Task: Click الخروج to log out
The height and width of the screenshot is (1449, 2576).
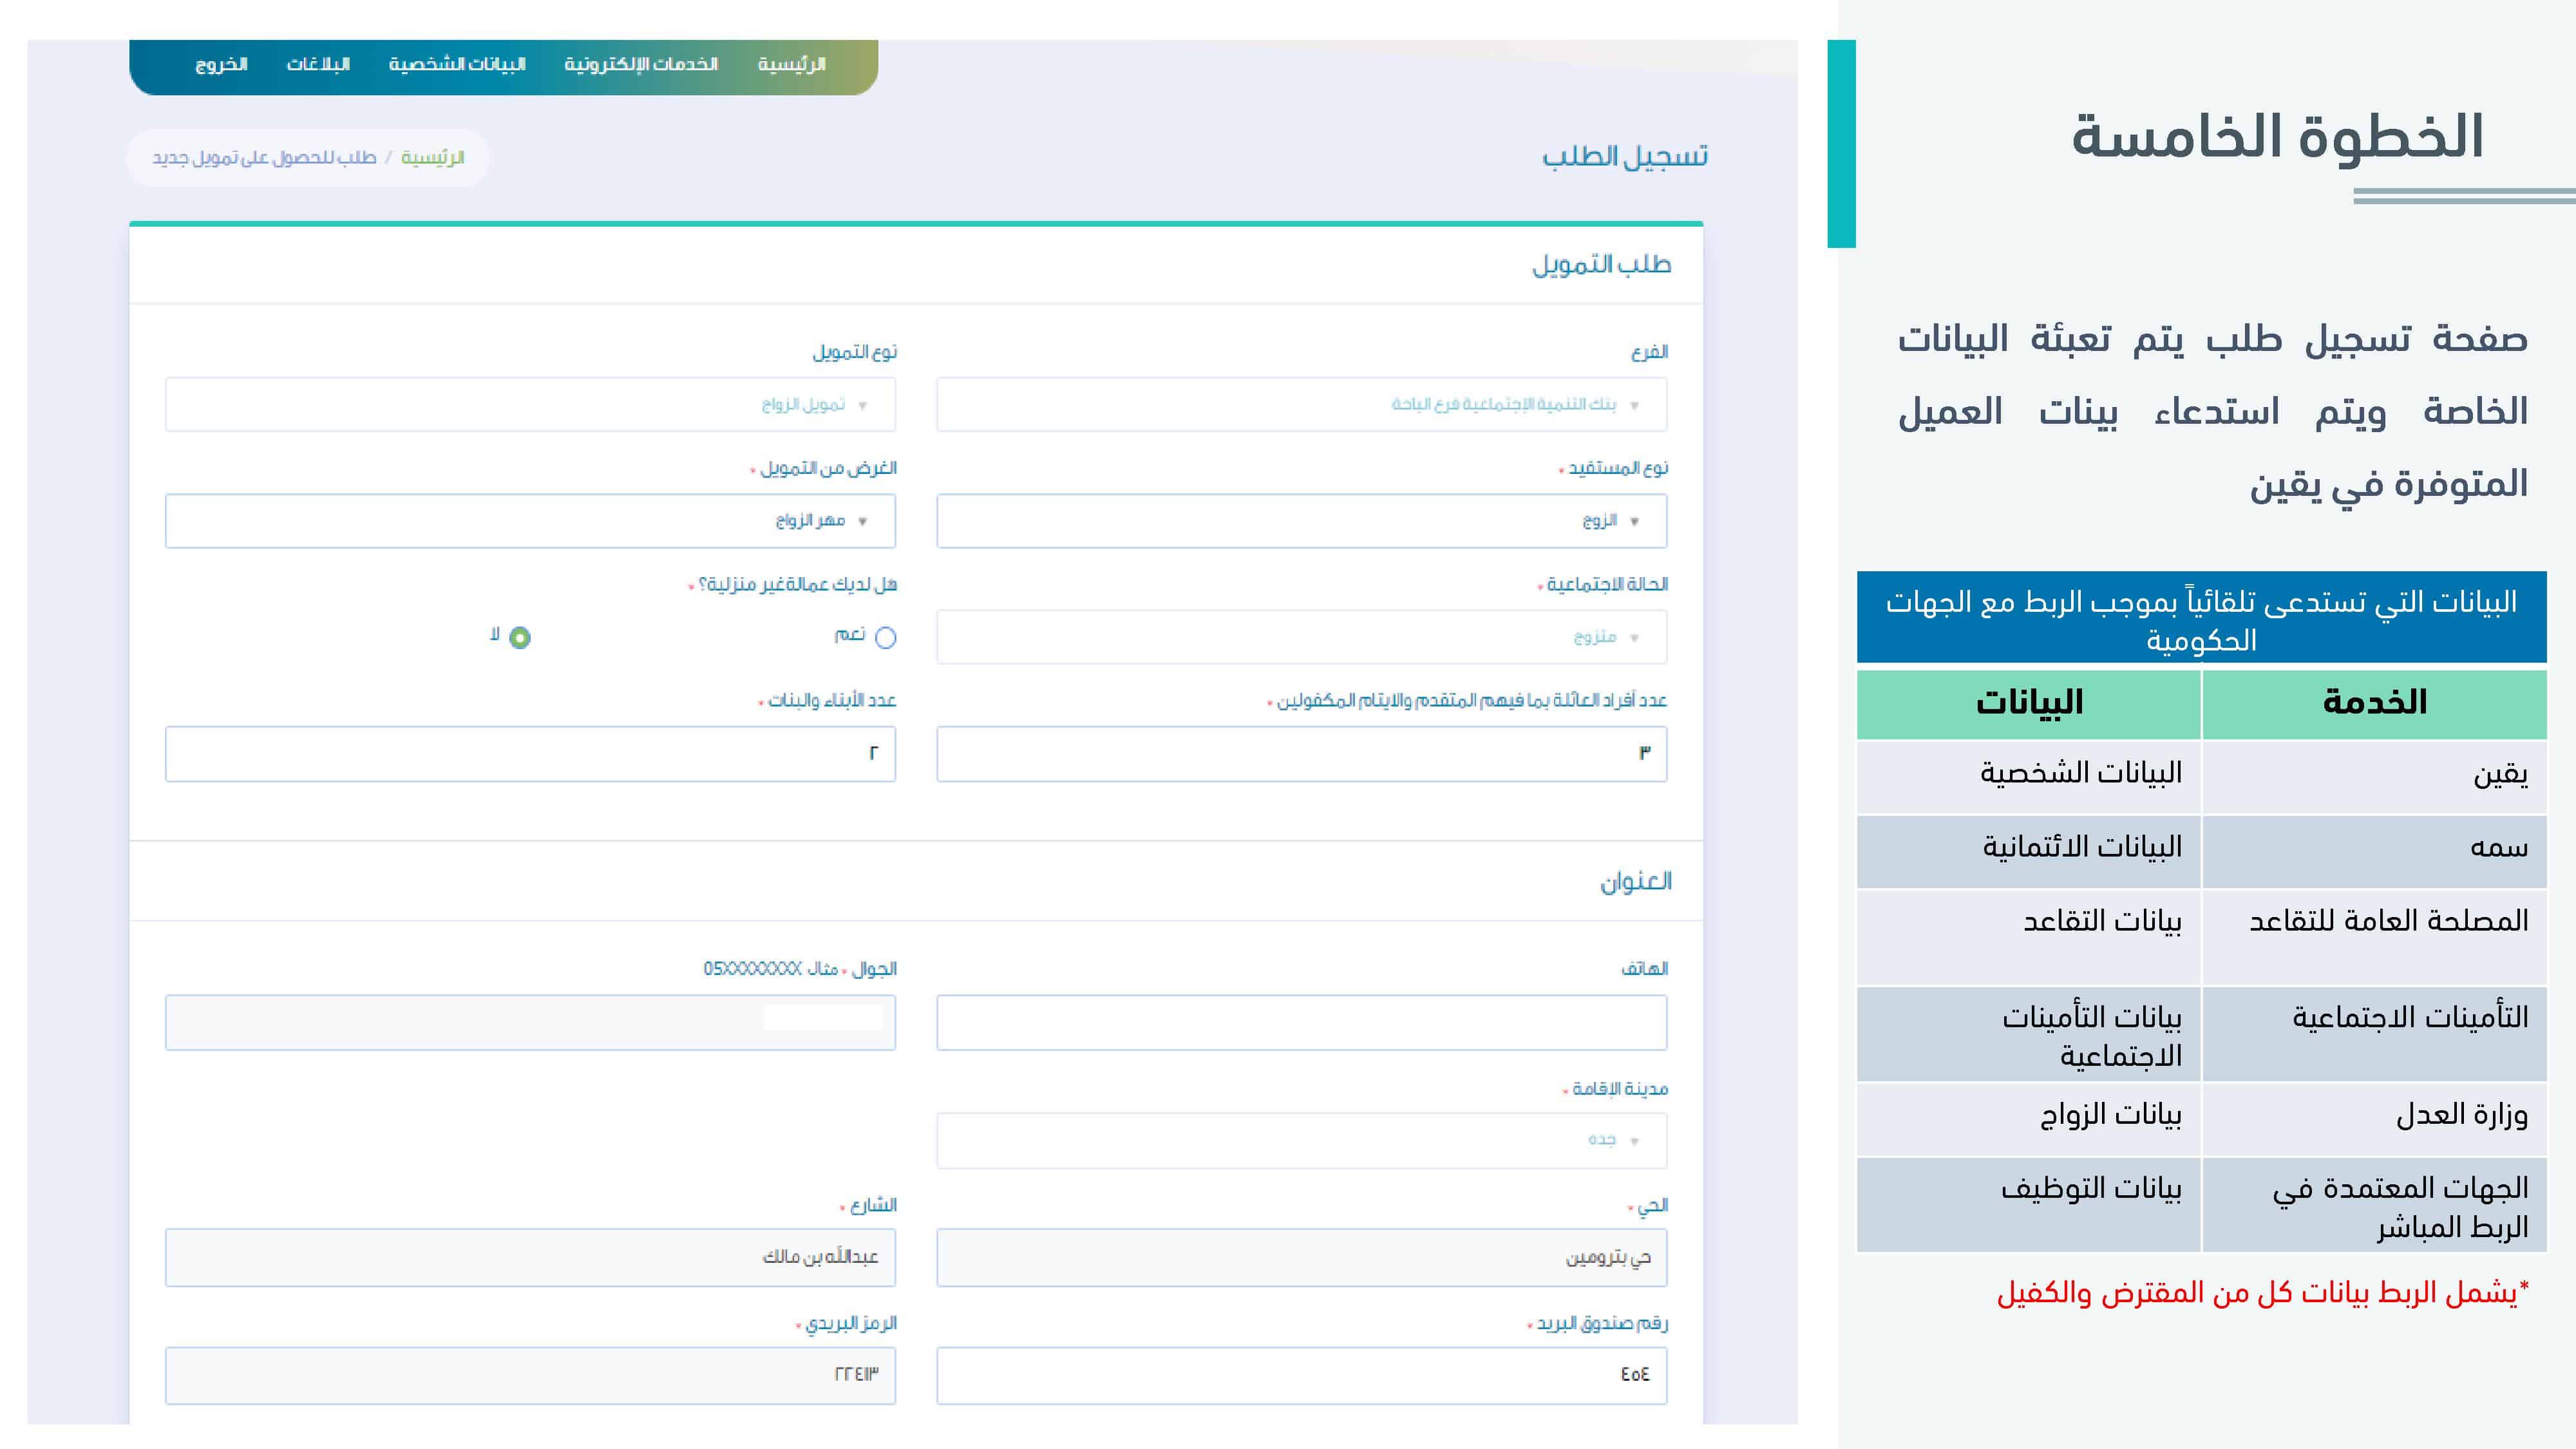Action: (221, 64)
